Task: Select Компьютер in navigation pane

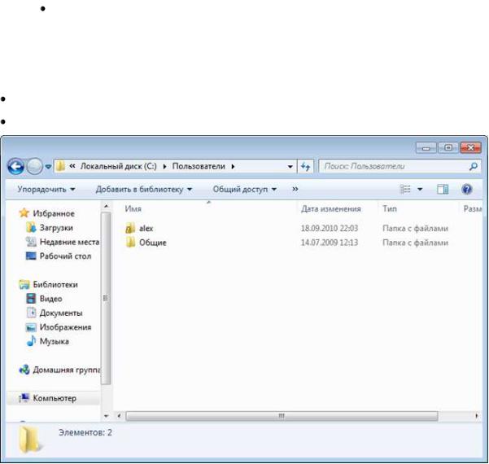Action: click(x=55, y=398)
